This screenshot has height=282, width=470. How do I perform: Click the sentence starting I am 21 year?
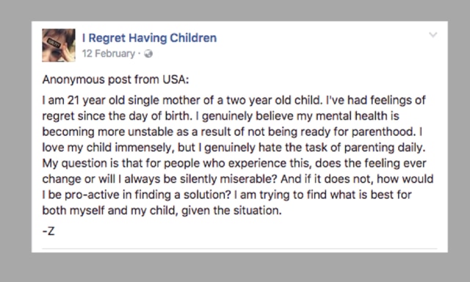[183, 100]
